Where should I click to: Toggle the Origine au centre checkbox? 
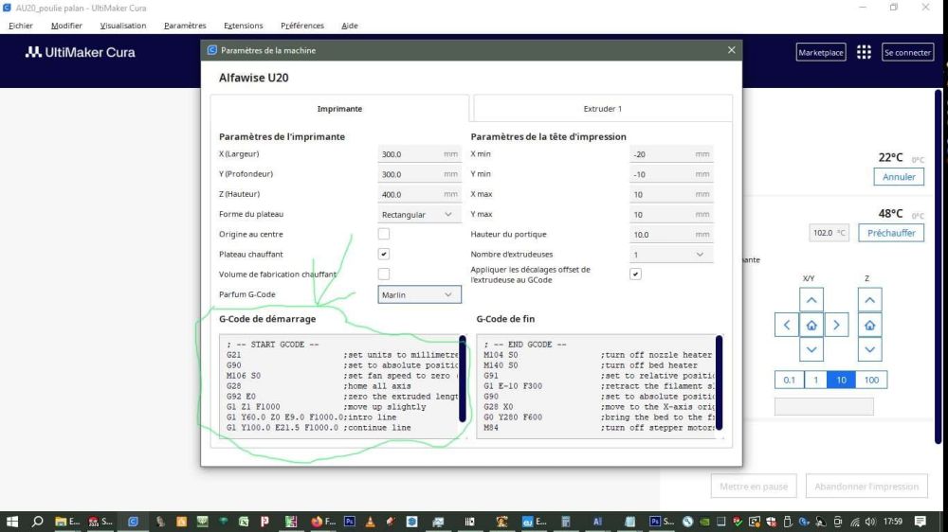click(x=383, y=234)
